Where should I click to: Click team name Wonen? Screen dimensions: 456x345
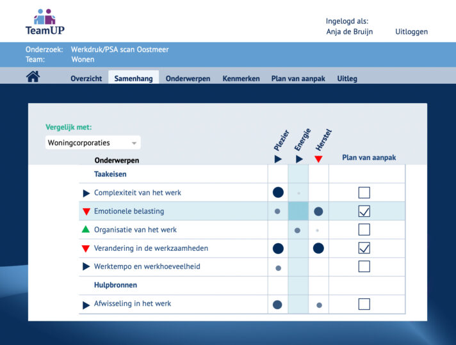tap(83, 60)
